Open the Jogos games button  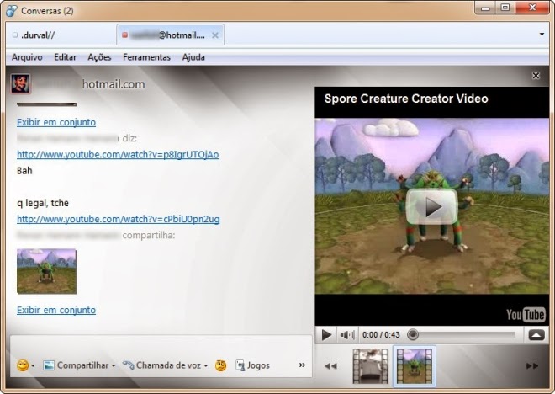pyautogui.click(x=252, y=365)
